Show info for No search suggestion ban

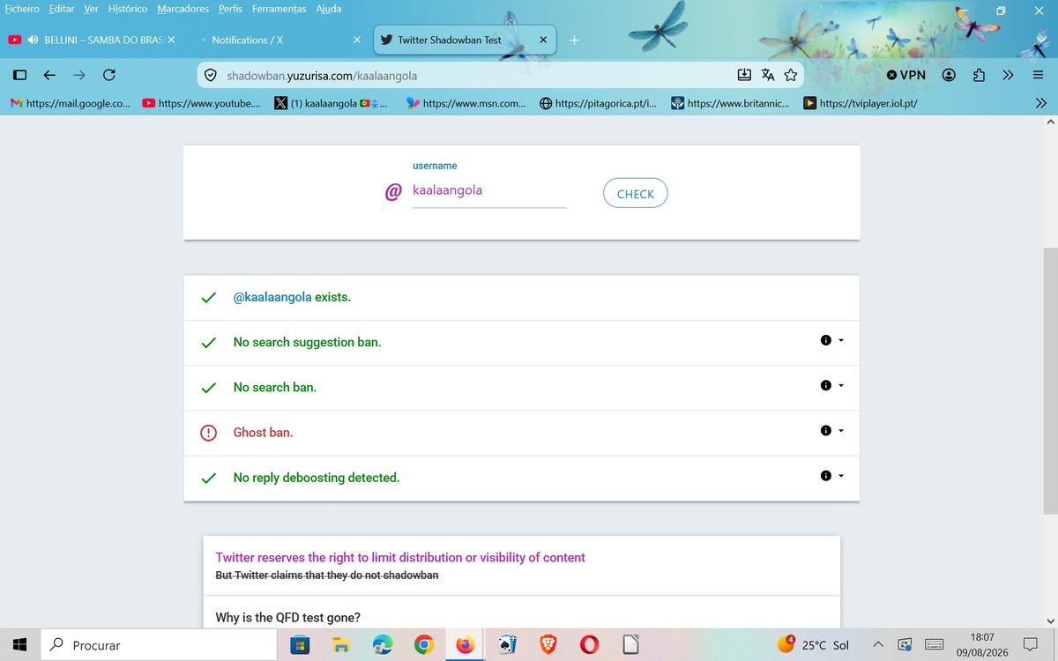pos(825,340)
